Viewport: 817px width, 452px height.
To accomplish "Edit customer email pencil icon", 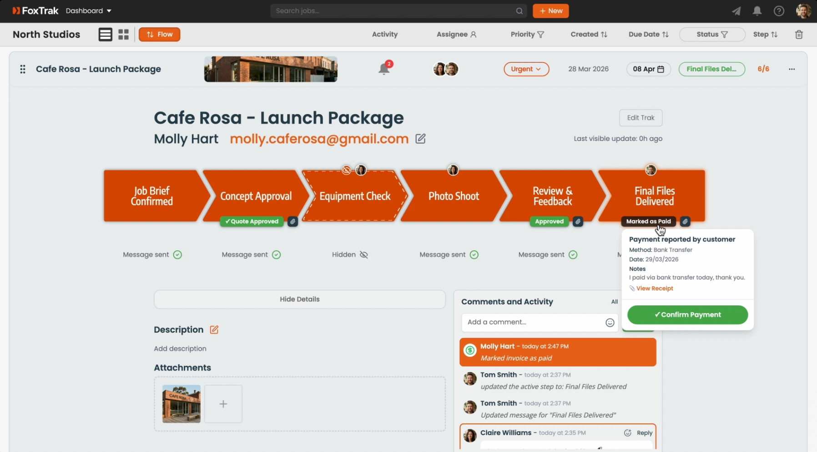I will [x=420, y=139].
